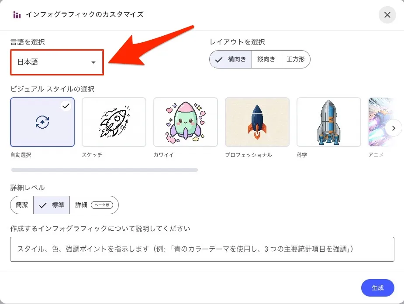Click the language dropdown arrow
Viewport: 404px width, 304px height.
(93, 62)
